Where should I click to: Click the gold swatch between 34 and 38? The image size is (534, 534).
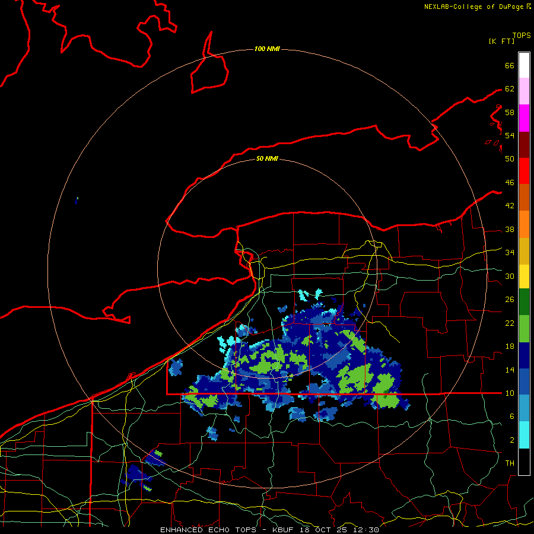click(x=524, y=250)
